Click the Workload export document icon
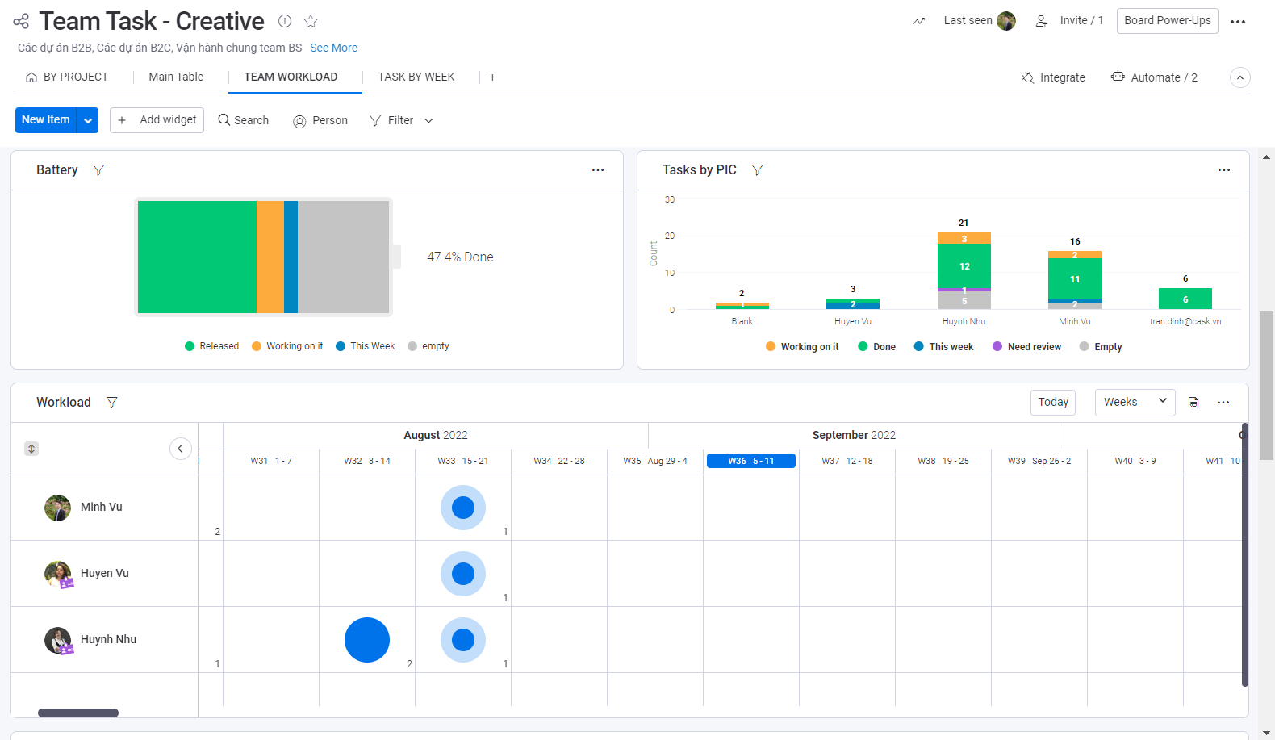1275x740 pixels. click(x=1193, y=403)
